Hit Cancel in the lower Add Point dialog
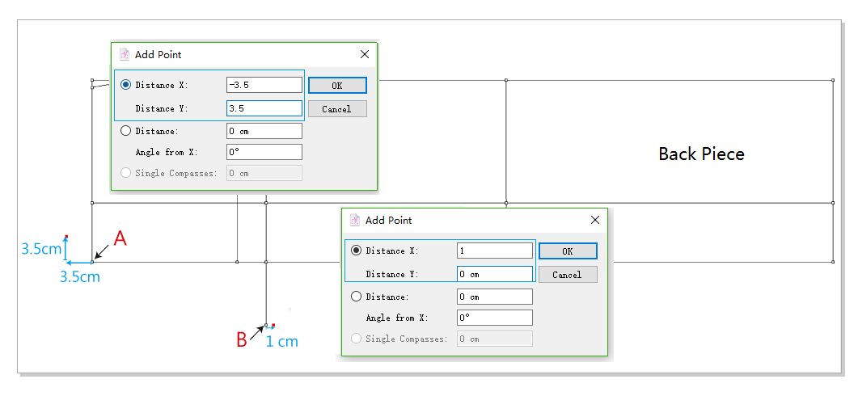This screenshot has width=858, height=396. [x=568, y=275]
